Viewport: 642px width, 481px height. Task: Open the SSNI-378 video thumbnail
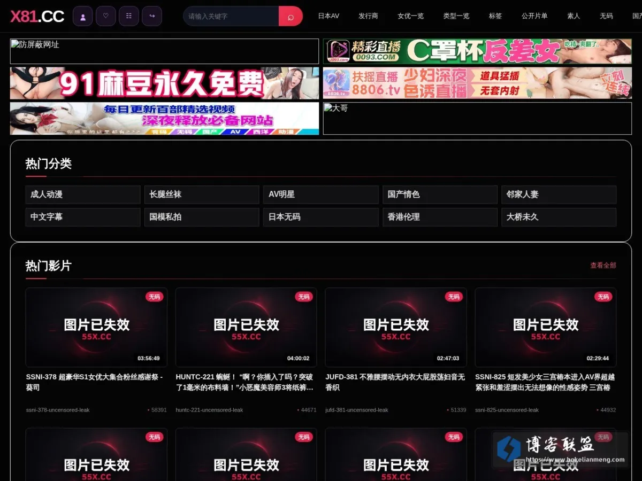96,327
